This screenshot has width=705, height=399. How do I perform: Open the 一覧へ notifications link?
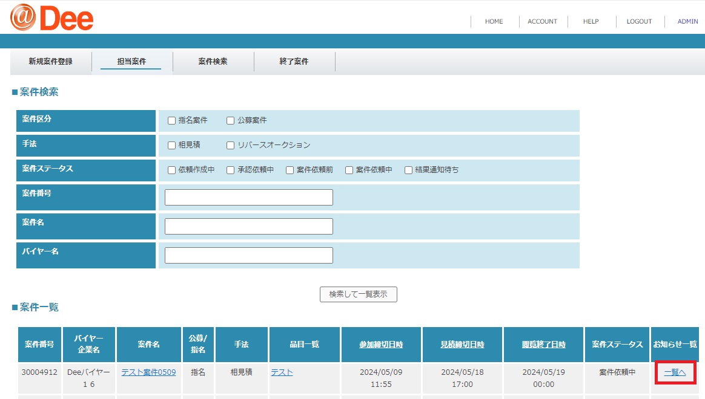coord(675,372)
